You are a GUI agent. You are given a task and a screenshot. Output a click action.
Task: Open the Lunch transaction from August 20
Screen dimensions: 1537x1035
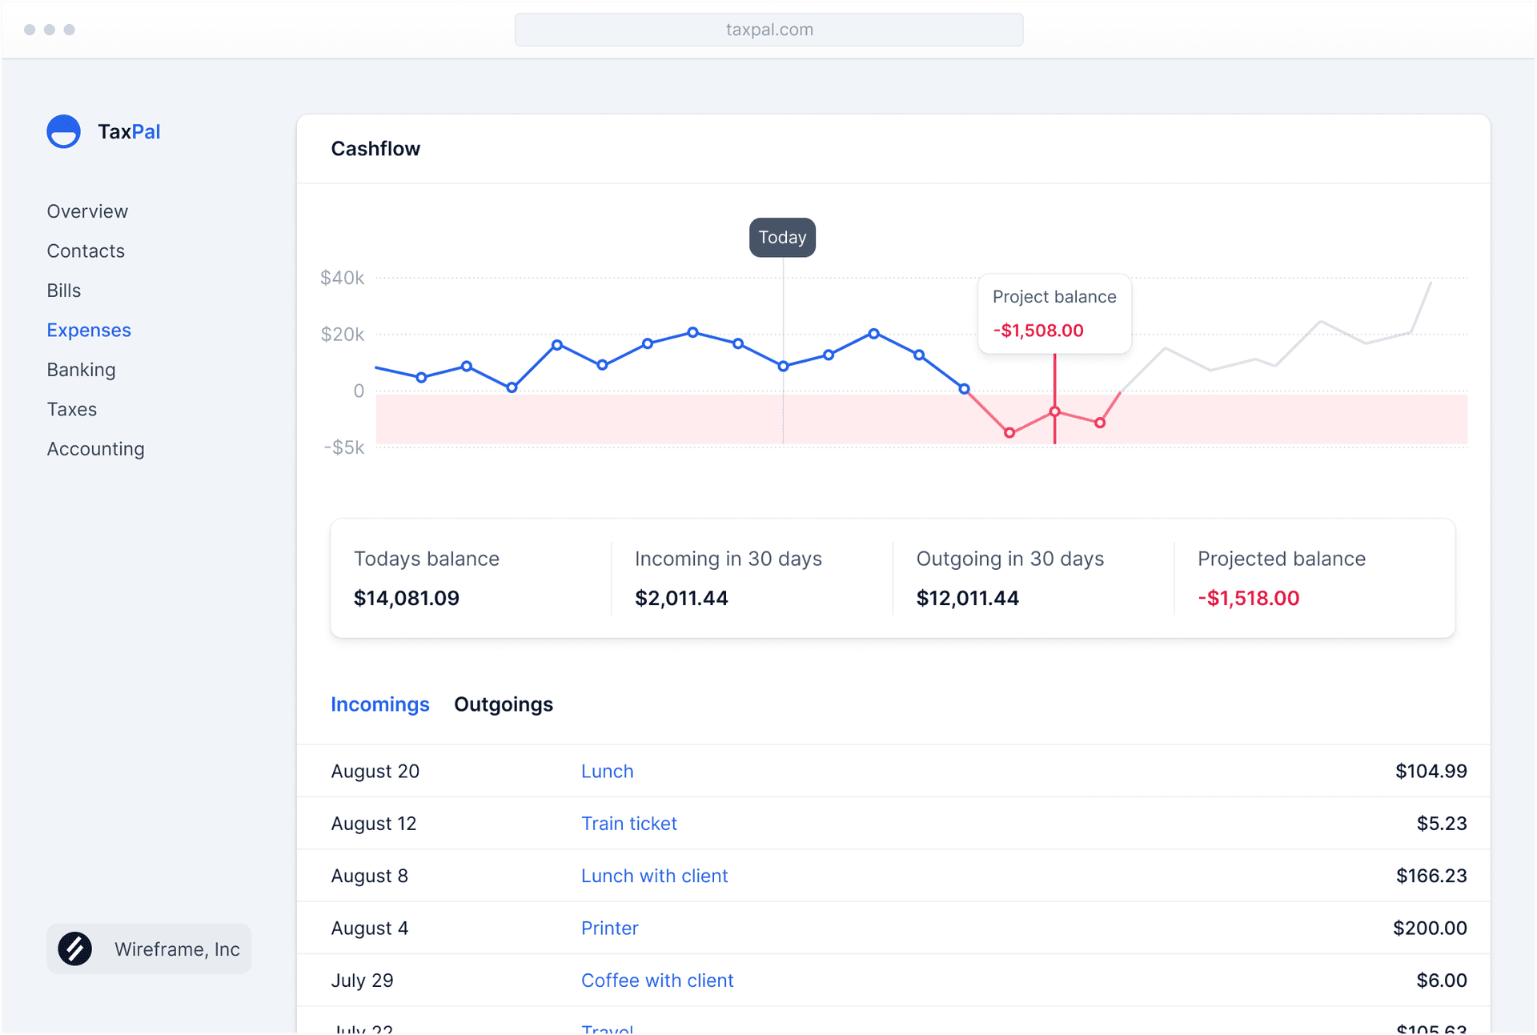tap(607, 771)
